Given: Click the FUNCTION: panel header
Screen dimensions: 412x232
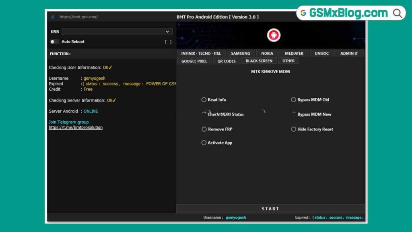Looking at the screenshot, I should (x=60, y=54).
